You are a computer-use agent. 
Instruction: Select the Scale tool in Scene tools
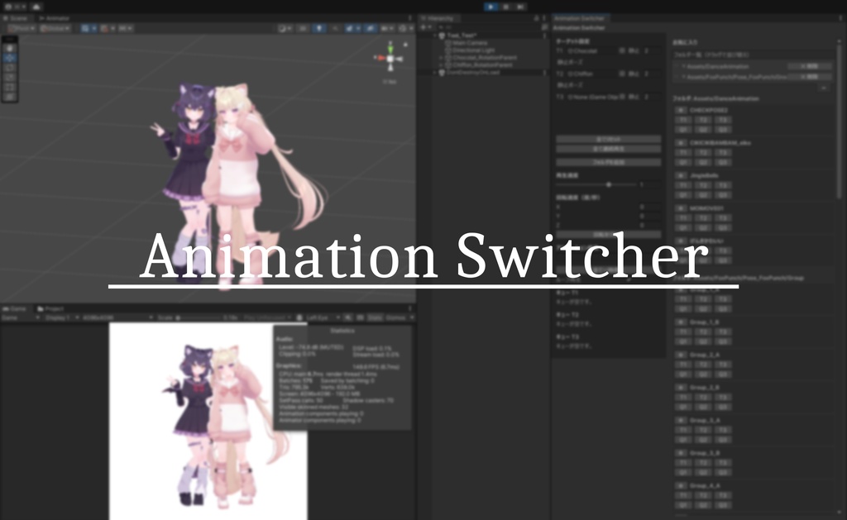coord(10,77)
